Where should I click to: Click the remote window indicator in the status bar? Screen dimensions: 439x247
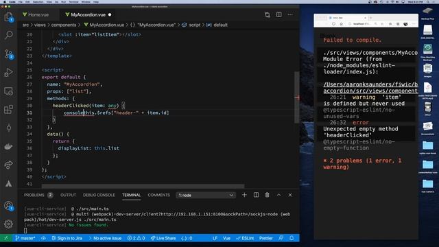coord(6,238)
